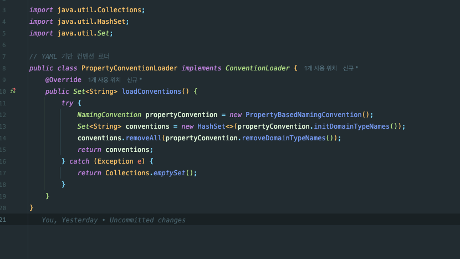Open '신규 *' author hint beside @Override
The width and height of the screenshot is (460, 259).
134,80
